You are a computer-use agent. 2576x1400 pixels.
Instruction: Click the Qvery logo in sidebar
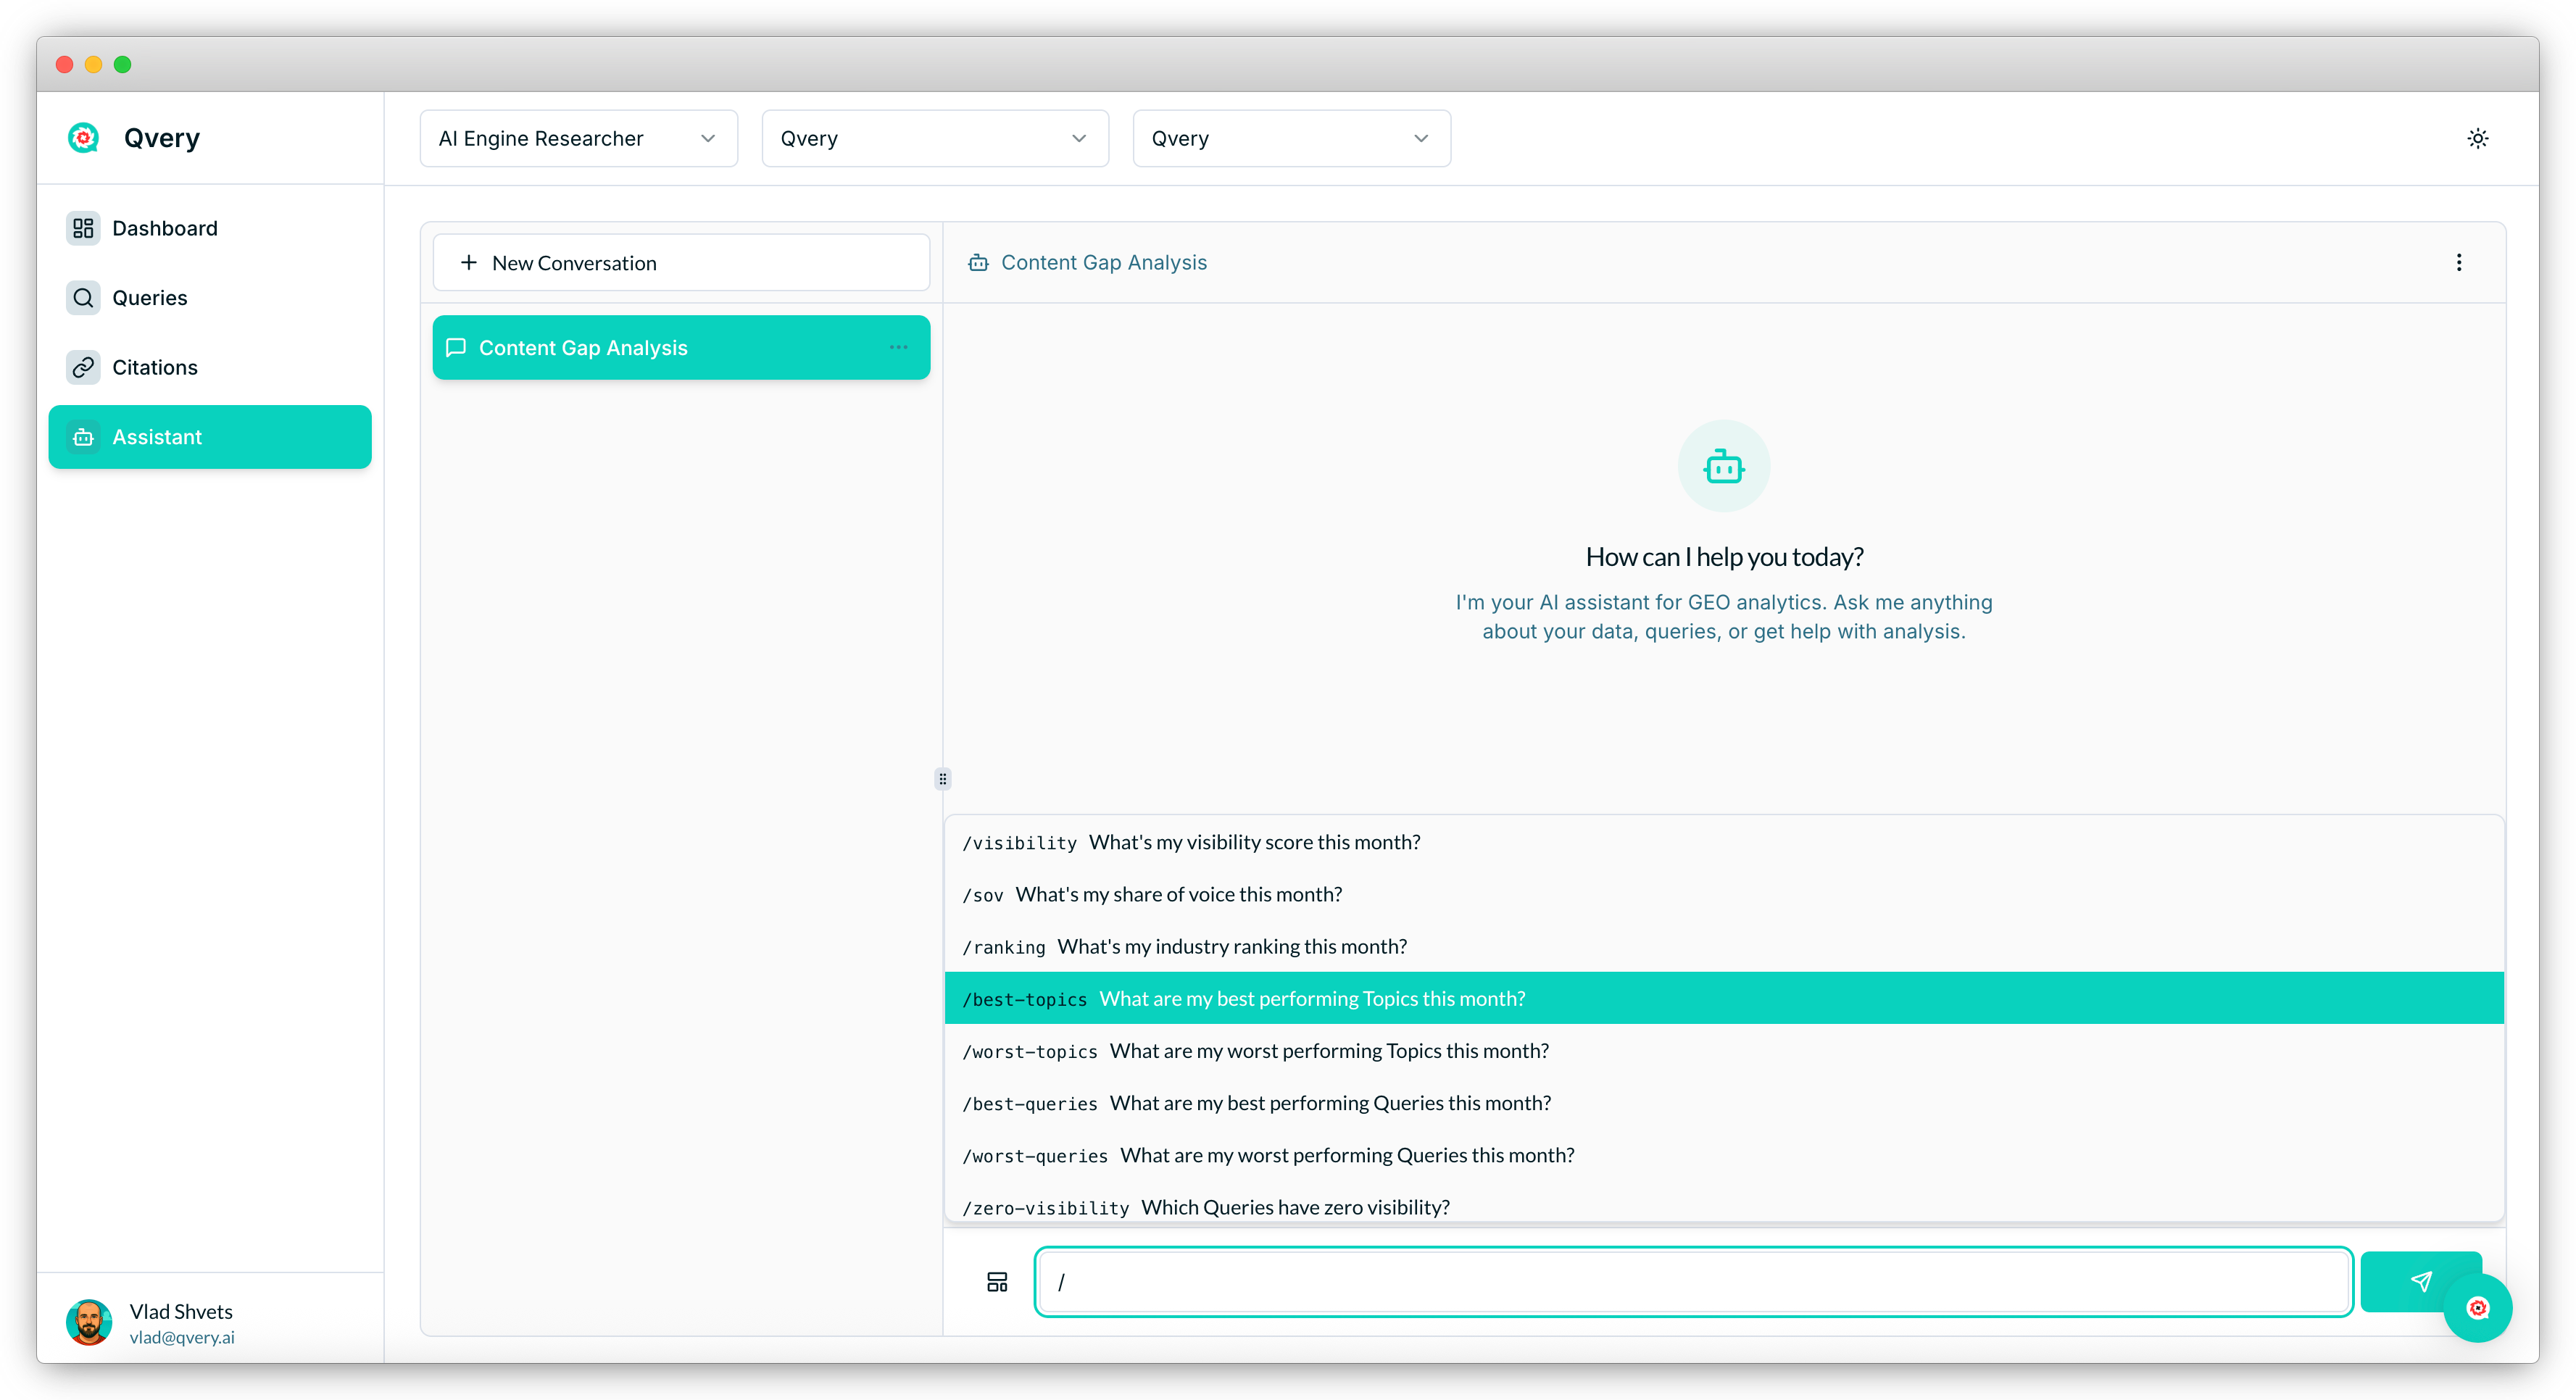pyautogui.click(x=84, y=138)
